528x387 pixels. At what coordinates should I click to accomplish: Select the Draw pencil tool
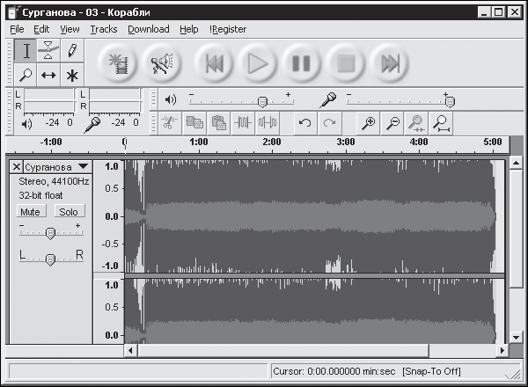pyautogui.click(x=72, y=50)
